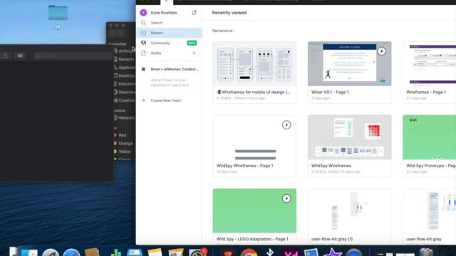Open Safari from the Dock
456x256 pixels.
click(x=71, y=252)
